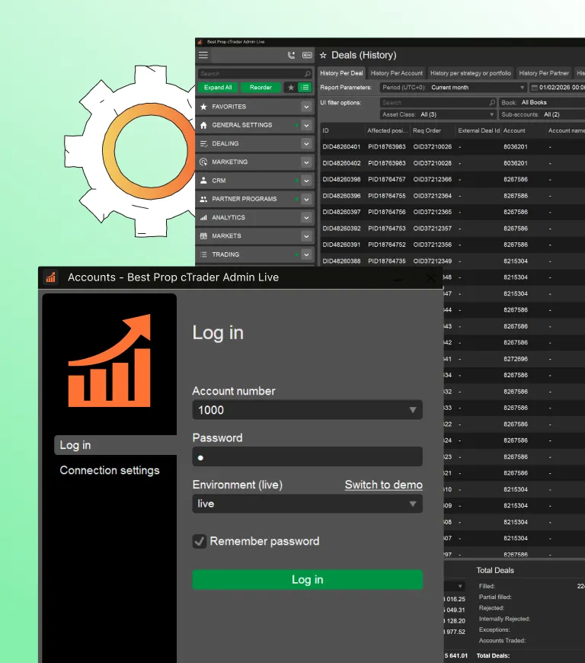The image size is (585, 663).
Task: Switch to History Per Deal tab
Action: point(341,73)
